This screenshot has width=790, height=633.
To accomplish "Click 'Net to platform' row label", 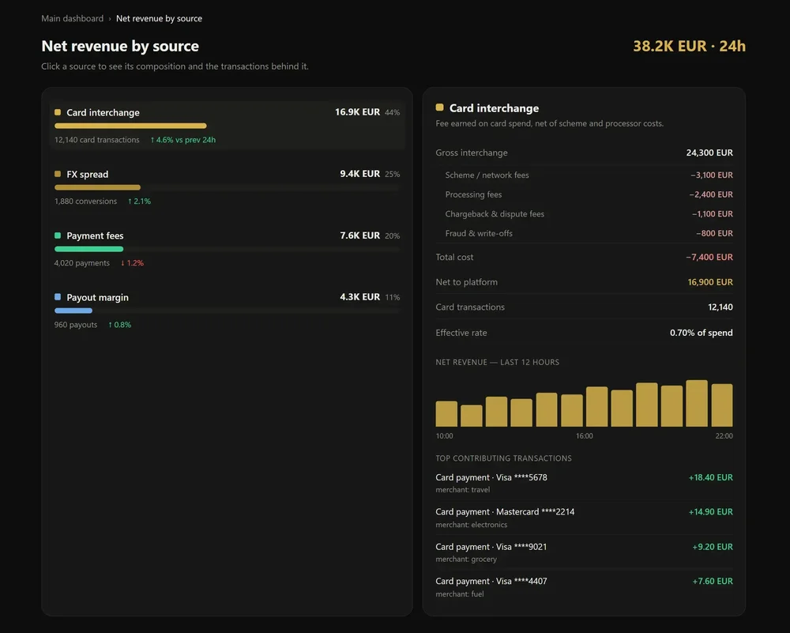I will click(x=467, y=281).
